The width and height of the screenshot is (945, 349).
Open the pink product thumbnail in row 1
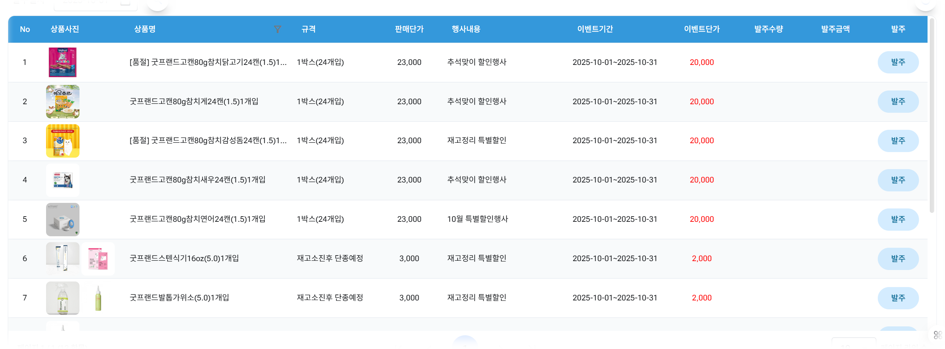(x=62, y=62)
